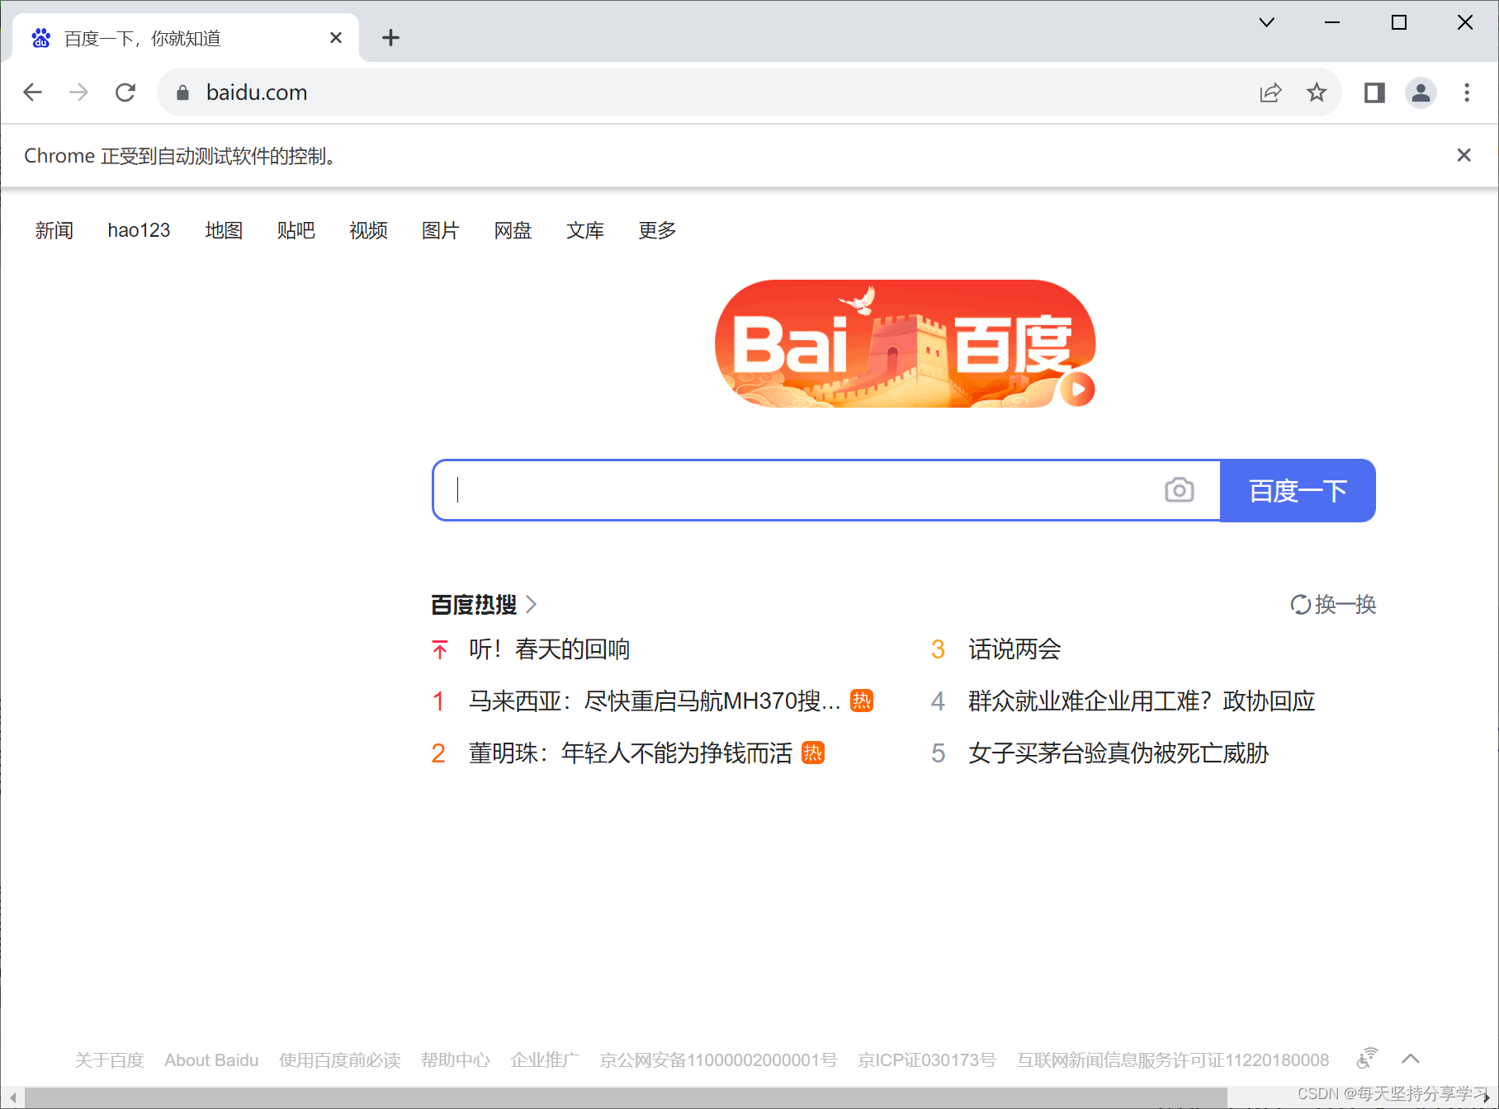Viewport: 1499px width, 1109px height.
Task: Open 互联网新闻信息服务许可证 footer link
Action: (x=1173, y=1059)
